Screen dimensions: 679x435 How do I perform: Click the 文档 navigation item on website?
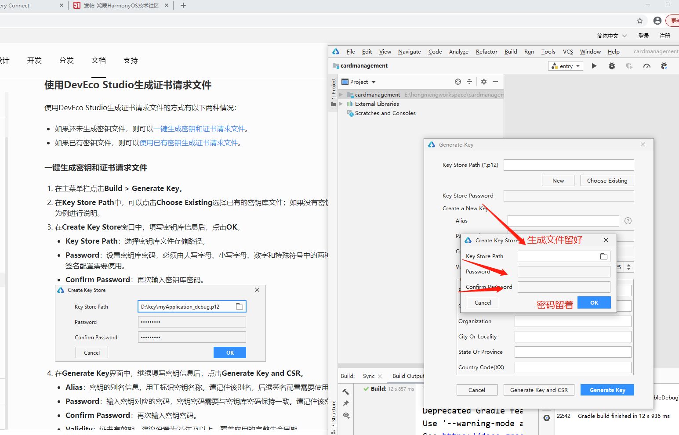coord(98,61)
